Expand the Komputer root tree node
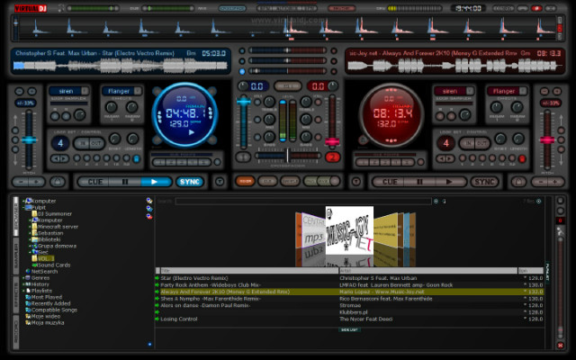The height and width of the screenshot is (360, 576). coord(24,202)
